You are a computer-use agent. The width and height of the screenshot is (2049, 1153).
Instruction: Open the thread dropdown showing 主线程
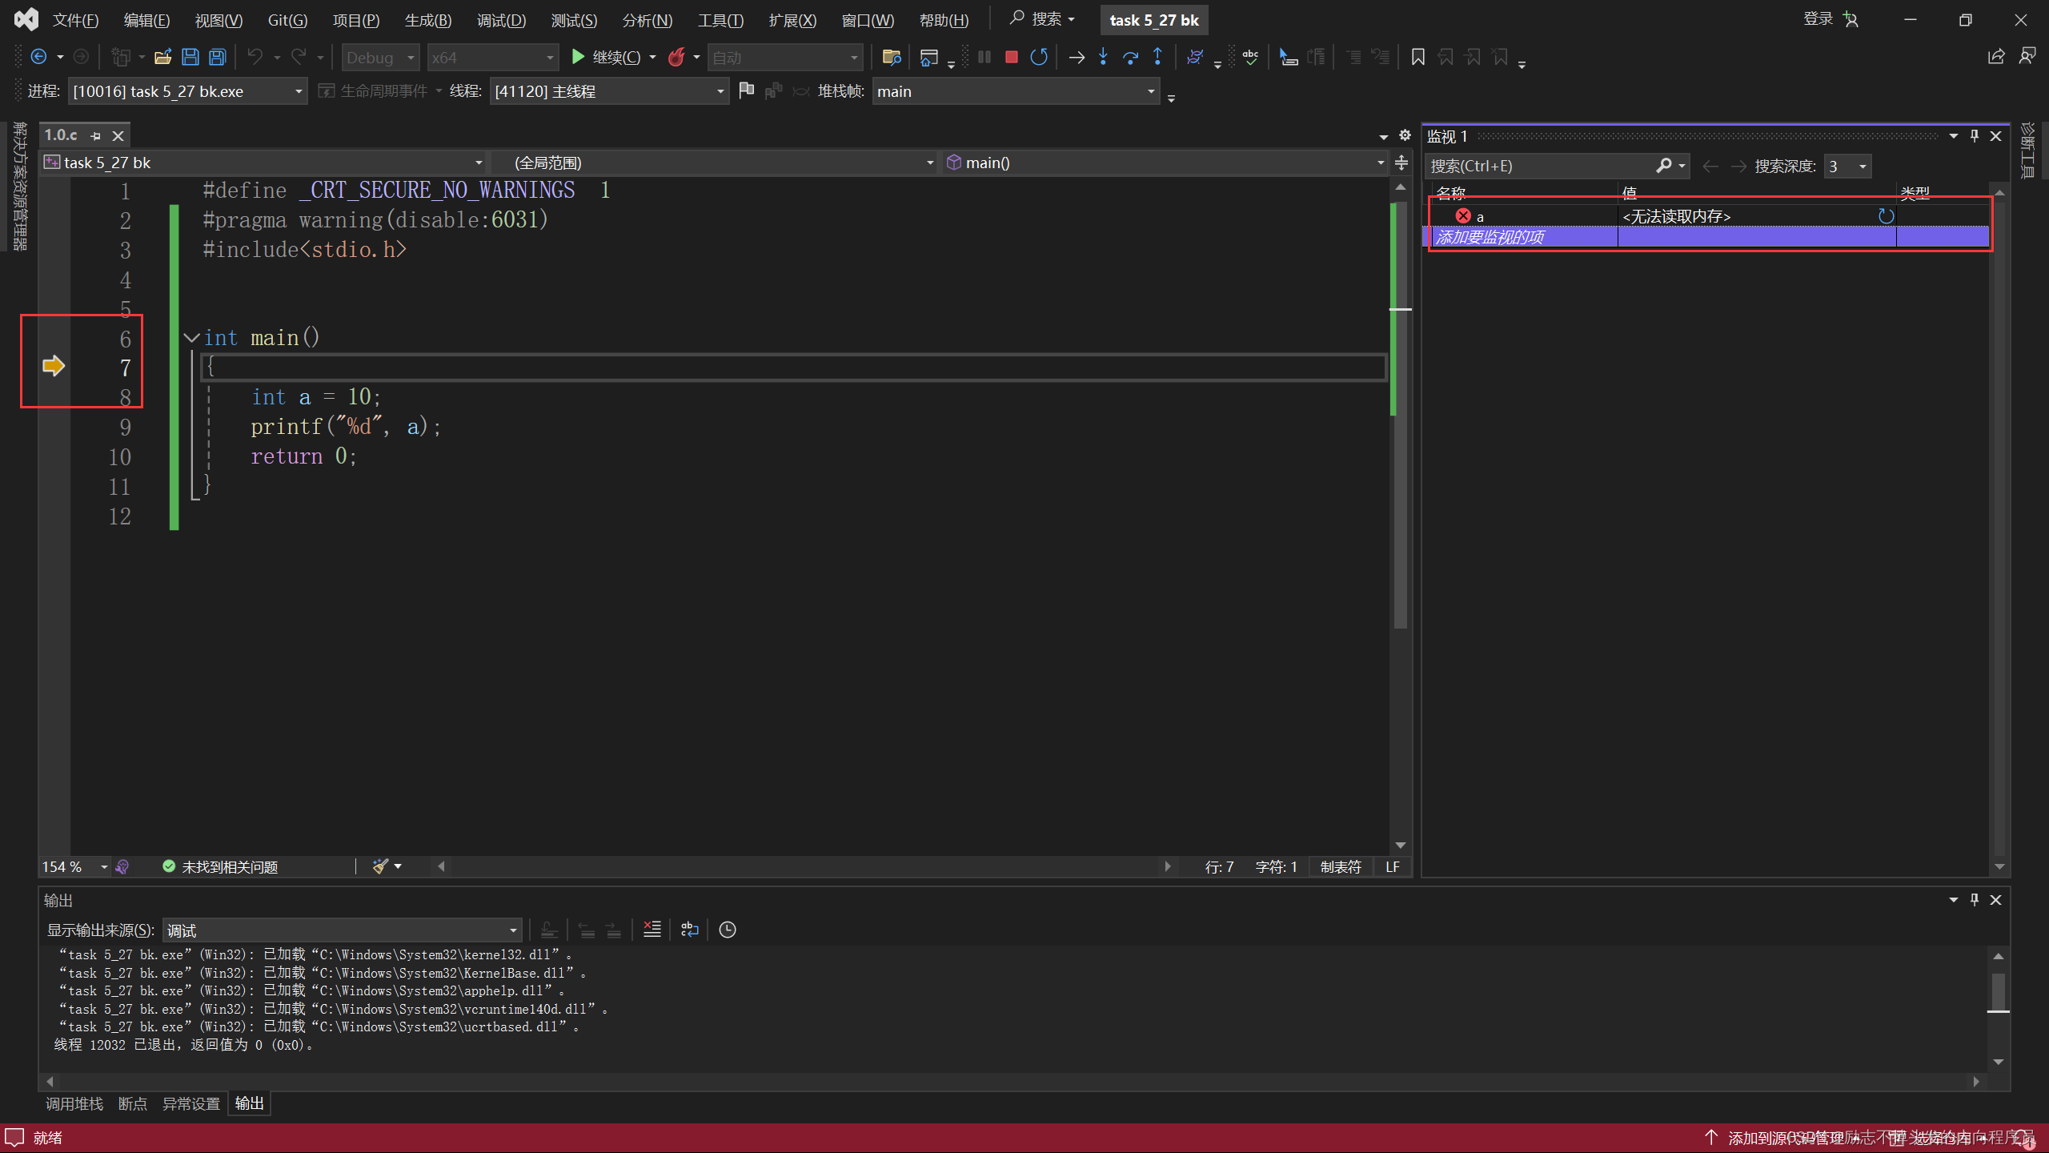610,91
